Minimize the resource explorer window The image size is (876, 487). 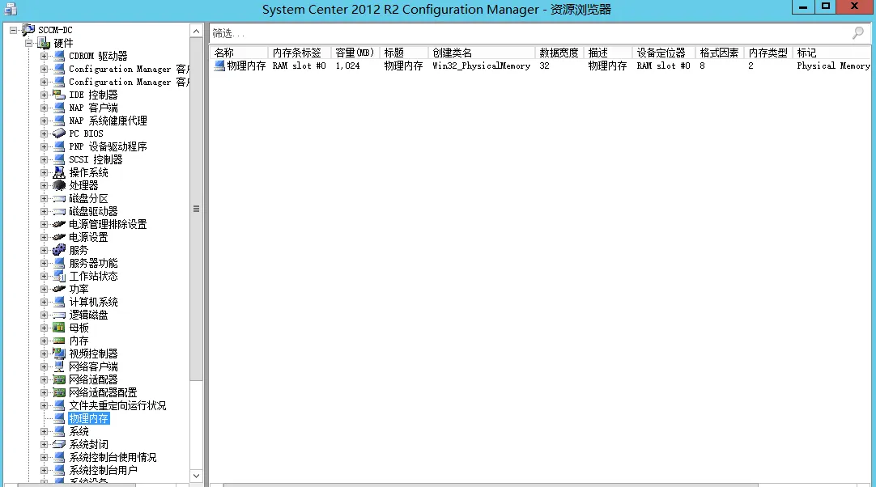click(803, 6)
